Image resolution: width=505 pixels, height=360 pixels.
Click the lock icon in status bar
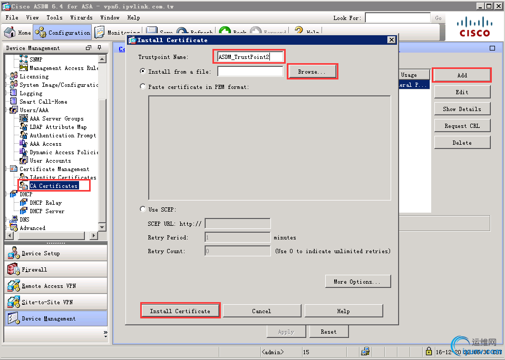(x=429, y=351)
